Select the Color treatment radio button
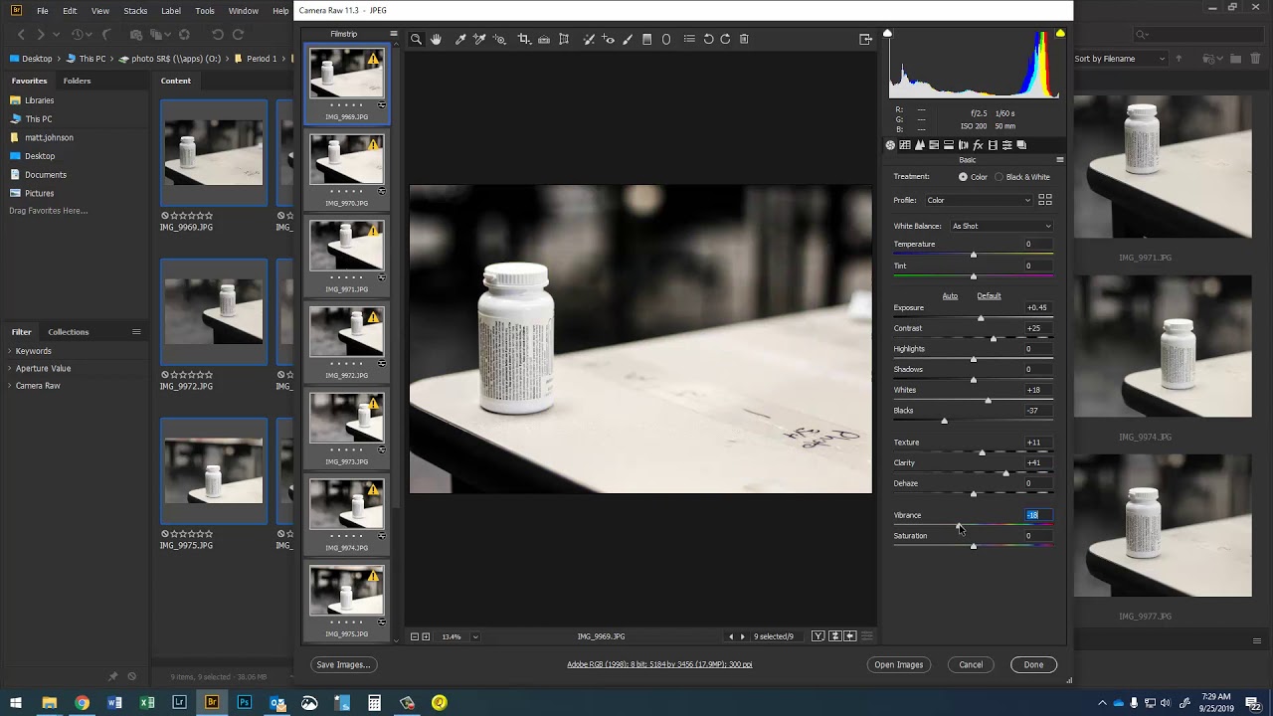The width and height of the screenshot is (1273, 716). click(x=963, y=177)
